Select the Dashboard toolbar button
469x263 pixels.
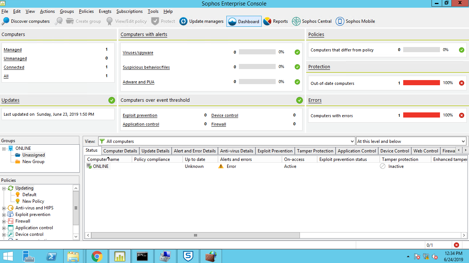[x=244, y=21]
